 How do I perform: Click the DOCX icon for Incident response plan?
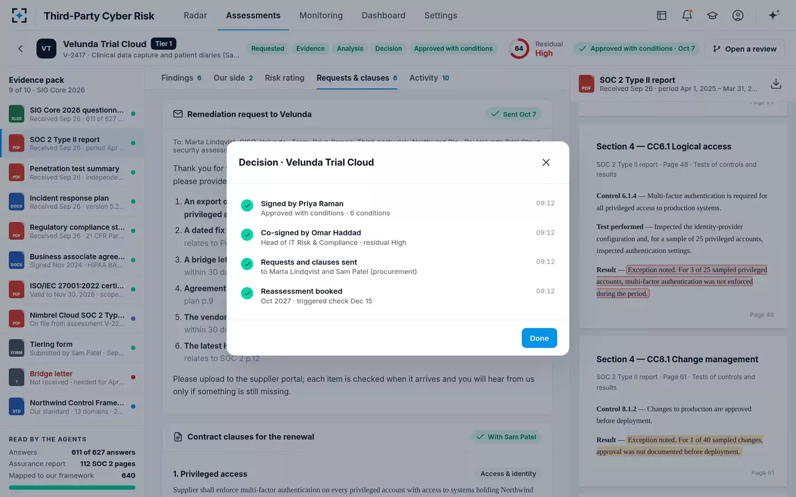pos(17,202)
